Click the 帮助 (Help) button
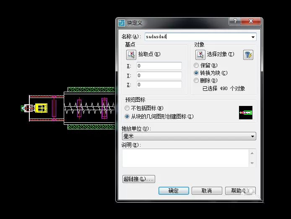This screenshot has height=219, width=291. click(240, 191)
